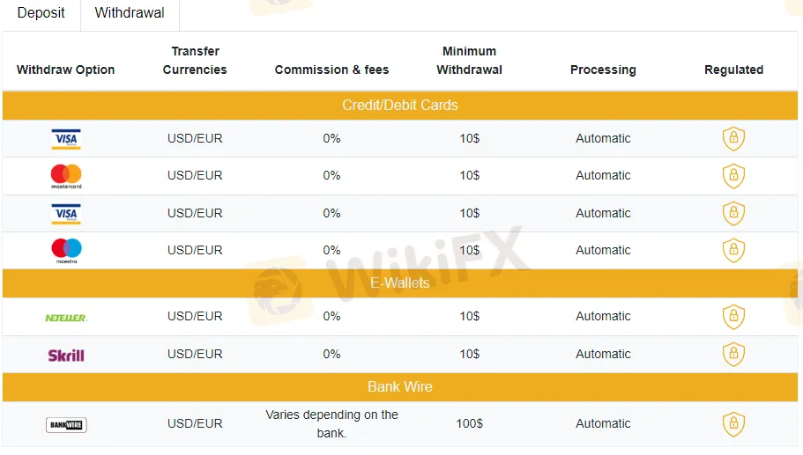Click the Credit/Debit Cards section header
The image size is (803, 455).
(x=400, y=106)
